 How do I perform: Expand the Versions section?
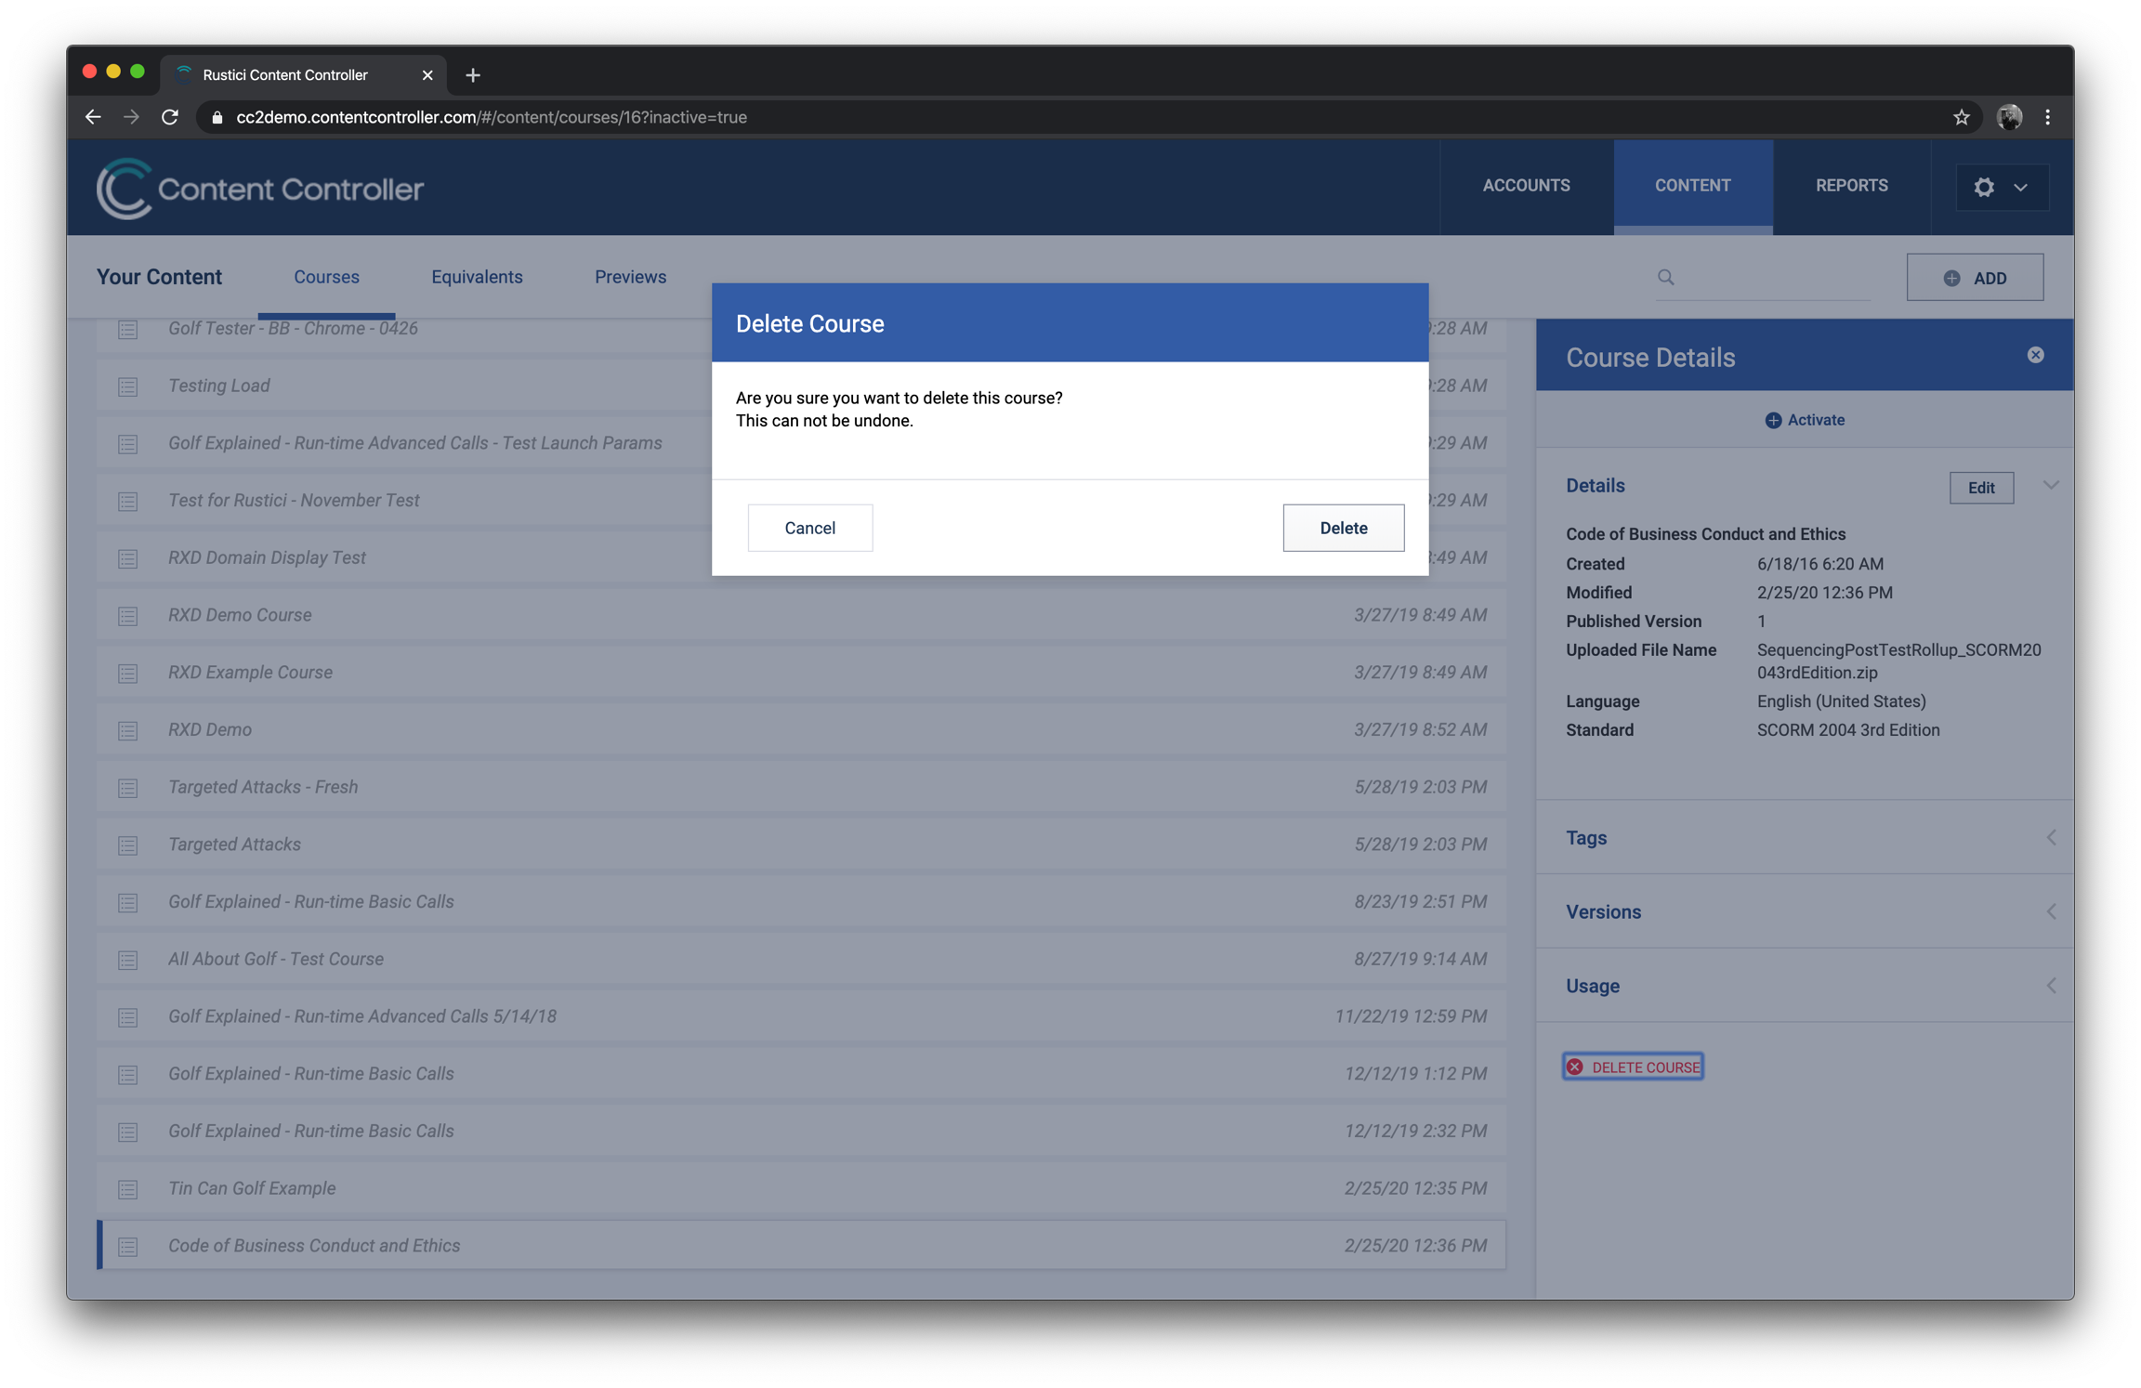[x=2051, y=911]
